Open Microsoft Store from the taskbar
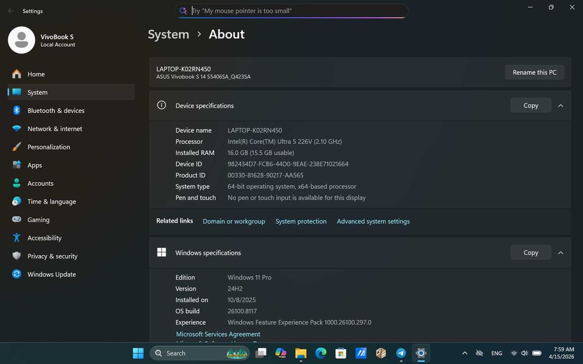The width and height of the screenshot is (583, 364). pos(340,353)
